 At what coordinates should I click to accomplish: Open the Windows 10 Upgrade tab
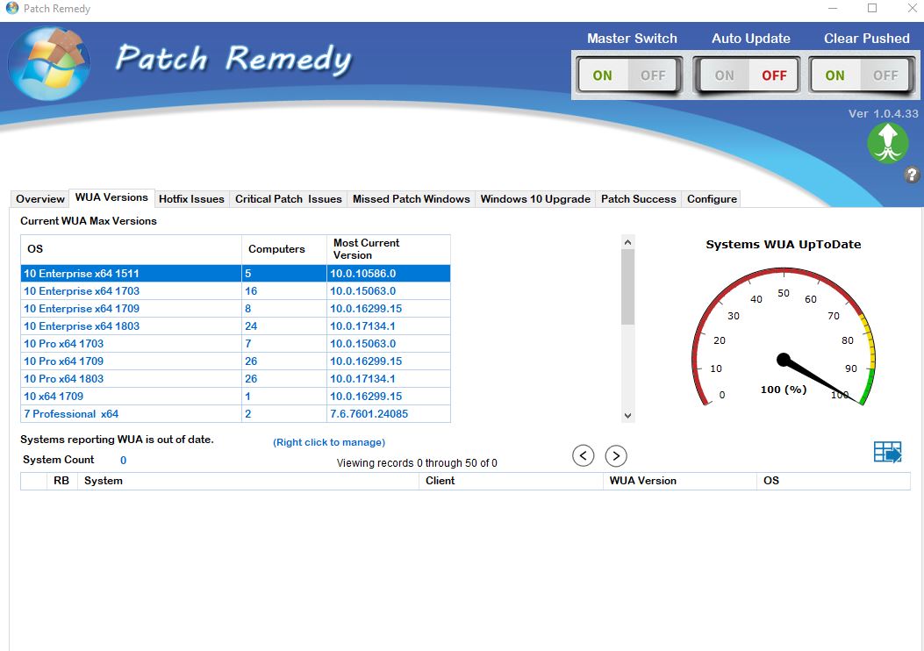point(535,199)
